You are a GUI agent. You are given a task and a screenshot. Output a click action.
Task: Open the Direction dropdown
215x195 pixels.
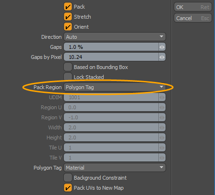(115, 37)
